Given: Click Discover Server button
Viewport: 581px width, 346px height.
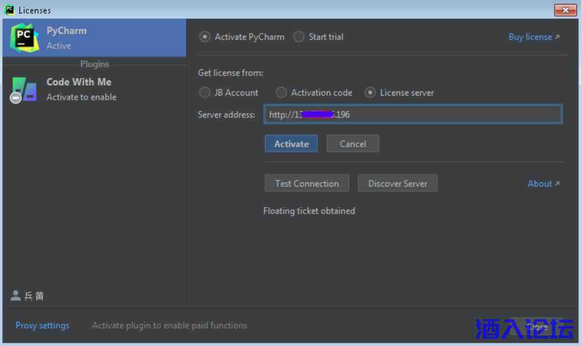Looking at the screenshot, I should [397, 184].
